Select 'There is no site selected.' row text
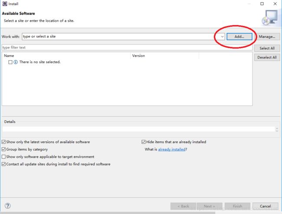 (40, 62)
